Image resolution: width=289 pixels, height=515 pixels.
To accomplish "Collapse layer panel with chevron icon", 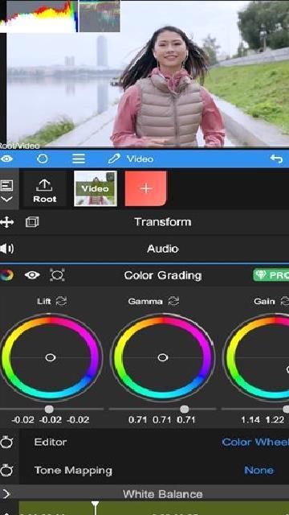I will click(7, 200).
